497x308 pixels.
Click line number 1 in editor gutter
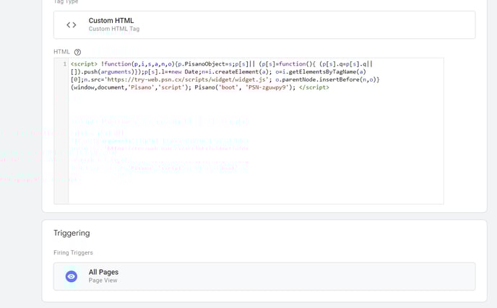[x=65, y=64]
